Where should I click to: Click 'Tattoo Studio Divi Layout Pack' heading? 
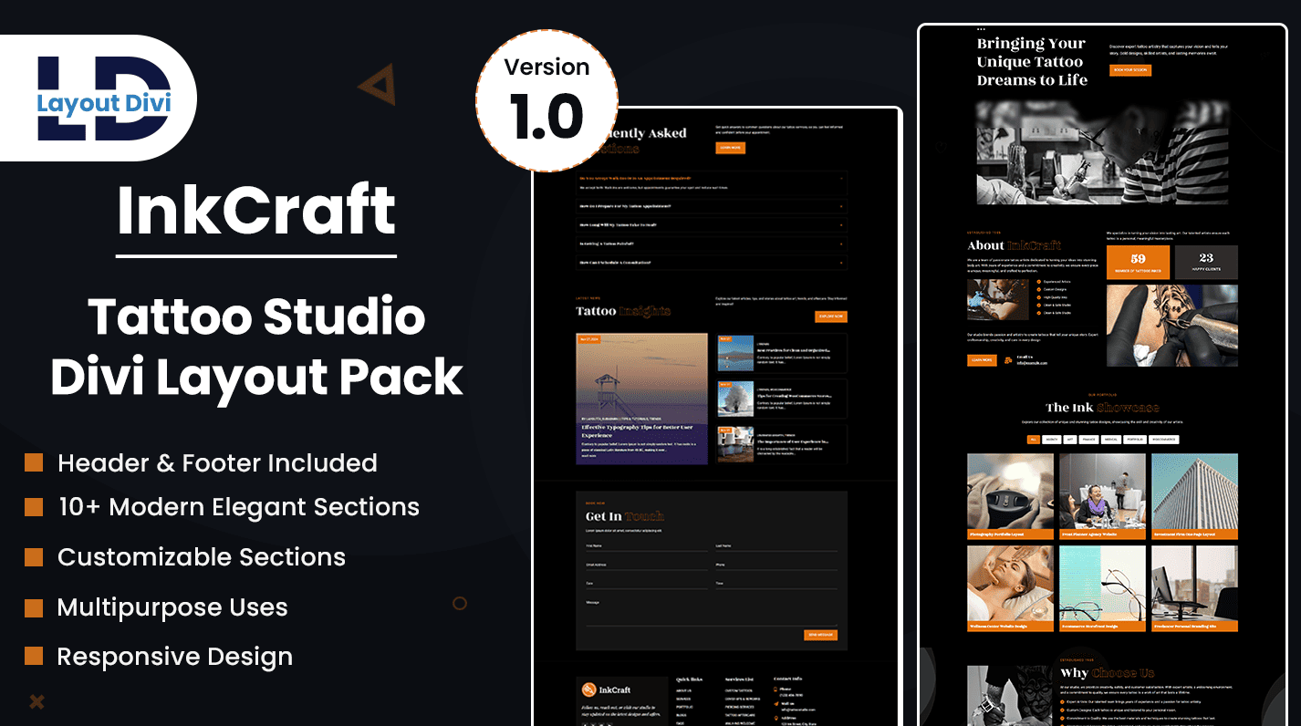(x=256, y=347)
